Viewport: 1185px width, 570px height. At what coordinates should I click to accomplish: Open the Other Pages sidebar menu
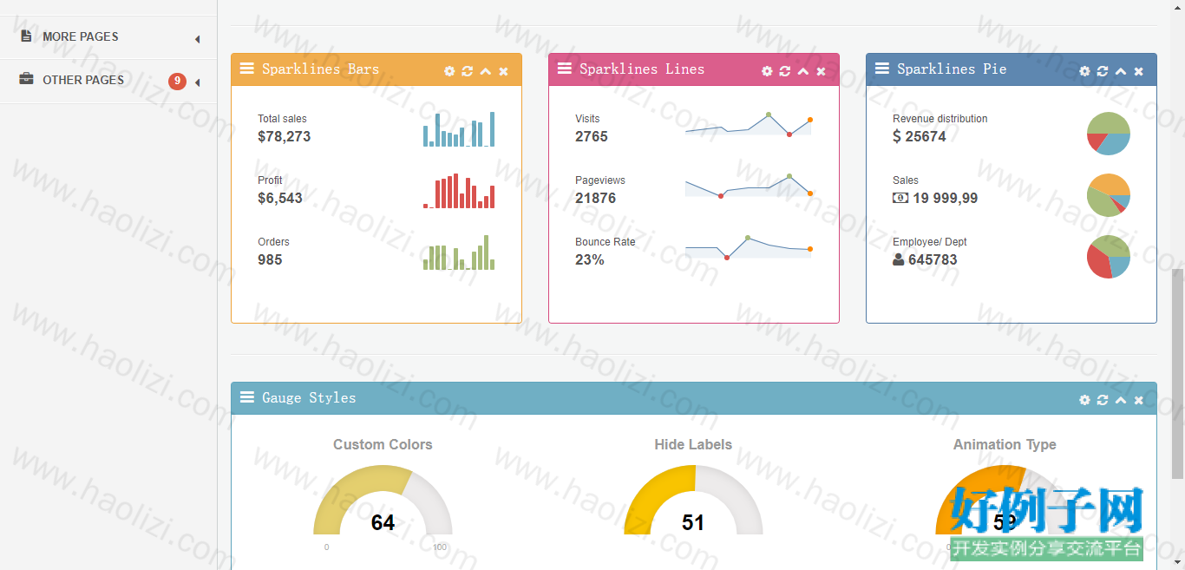point(108,81)
